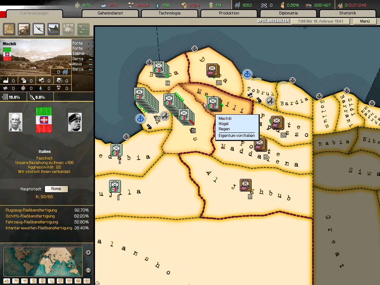Click the Menü button
Screen dimensions: 380x285
click(x=365, y=22)
